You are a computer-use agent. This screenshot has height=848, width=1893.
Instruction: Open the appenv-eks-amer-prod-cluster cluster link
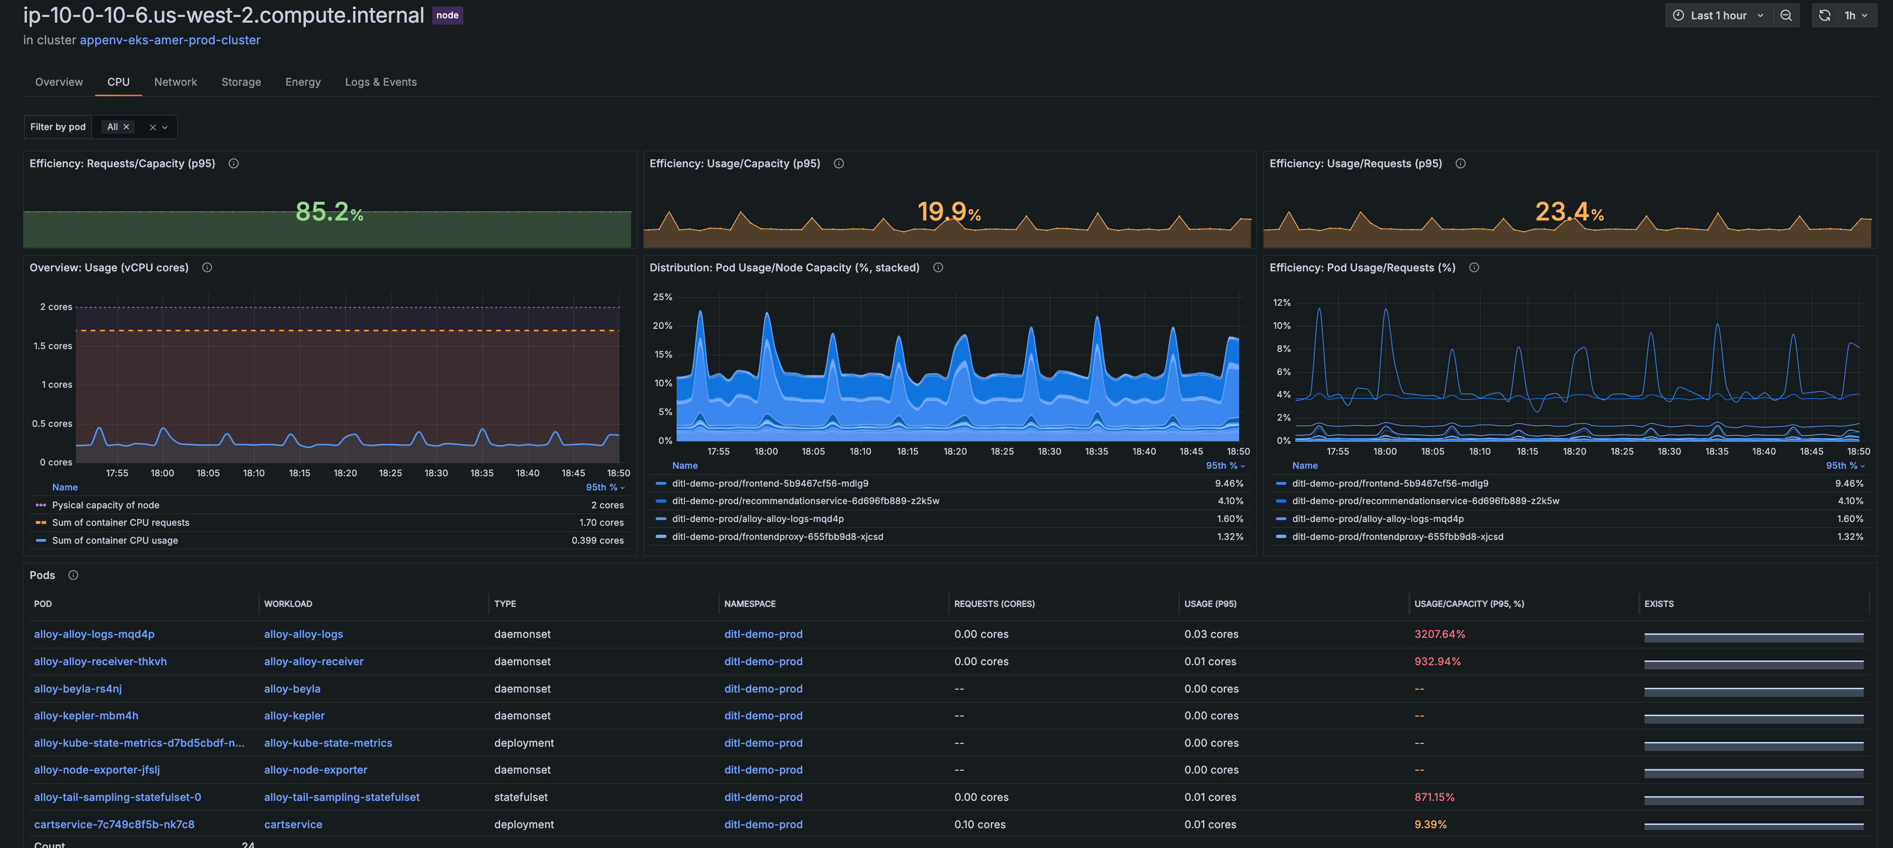[x=170, y=41]
